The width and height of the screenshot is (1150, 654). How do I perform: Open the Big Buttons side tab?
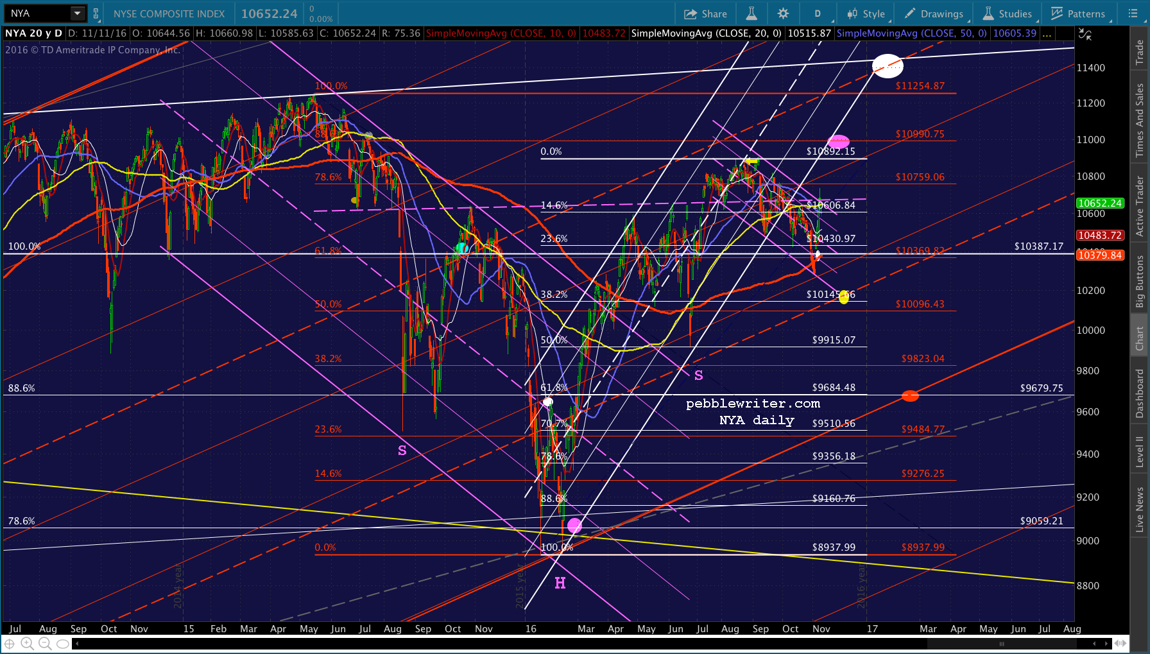(1140, 281)
